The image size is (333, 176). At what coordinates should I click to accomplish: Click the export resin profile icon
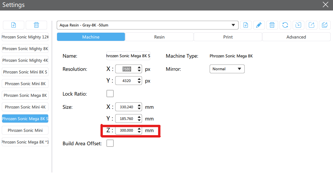tap(311, 25)
